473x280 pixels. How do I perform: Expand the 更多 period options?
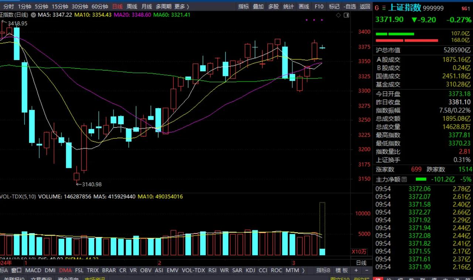point(181,7)
